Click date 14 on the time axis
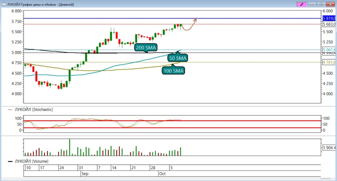Viewport: 337px width, 181px height. [x=114, y=168]
